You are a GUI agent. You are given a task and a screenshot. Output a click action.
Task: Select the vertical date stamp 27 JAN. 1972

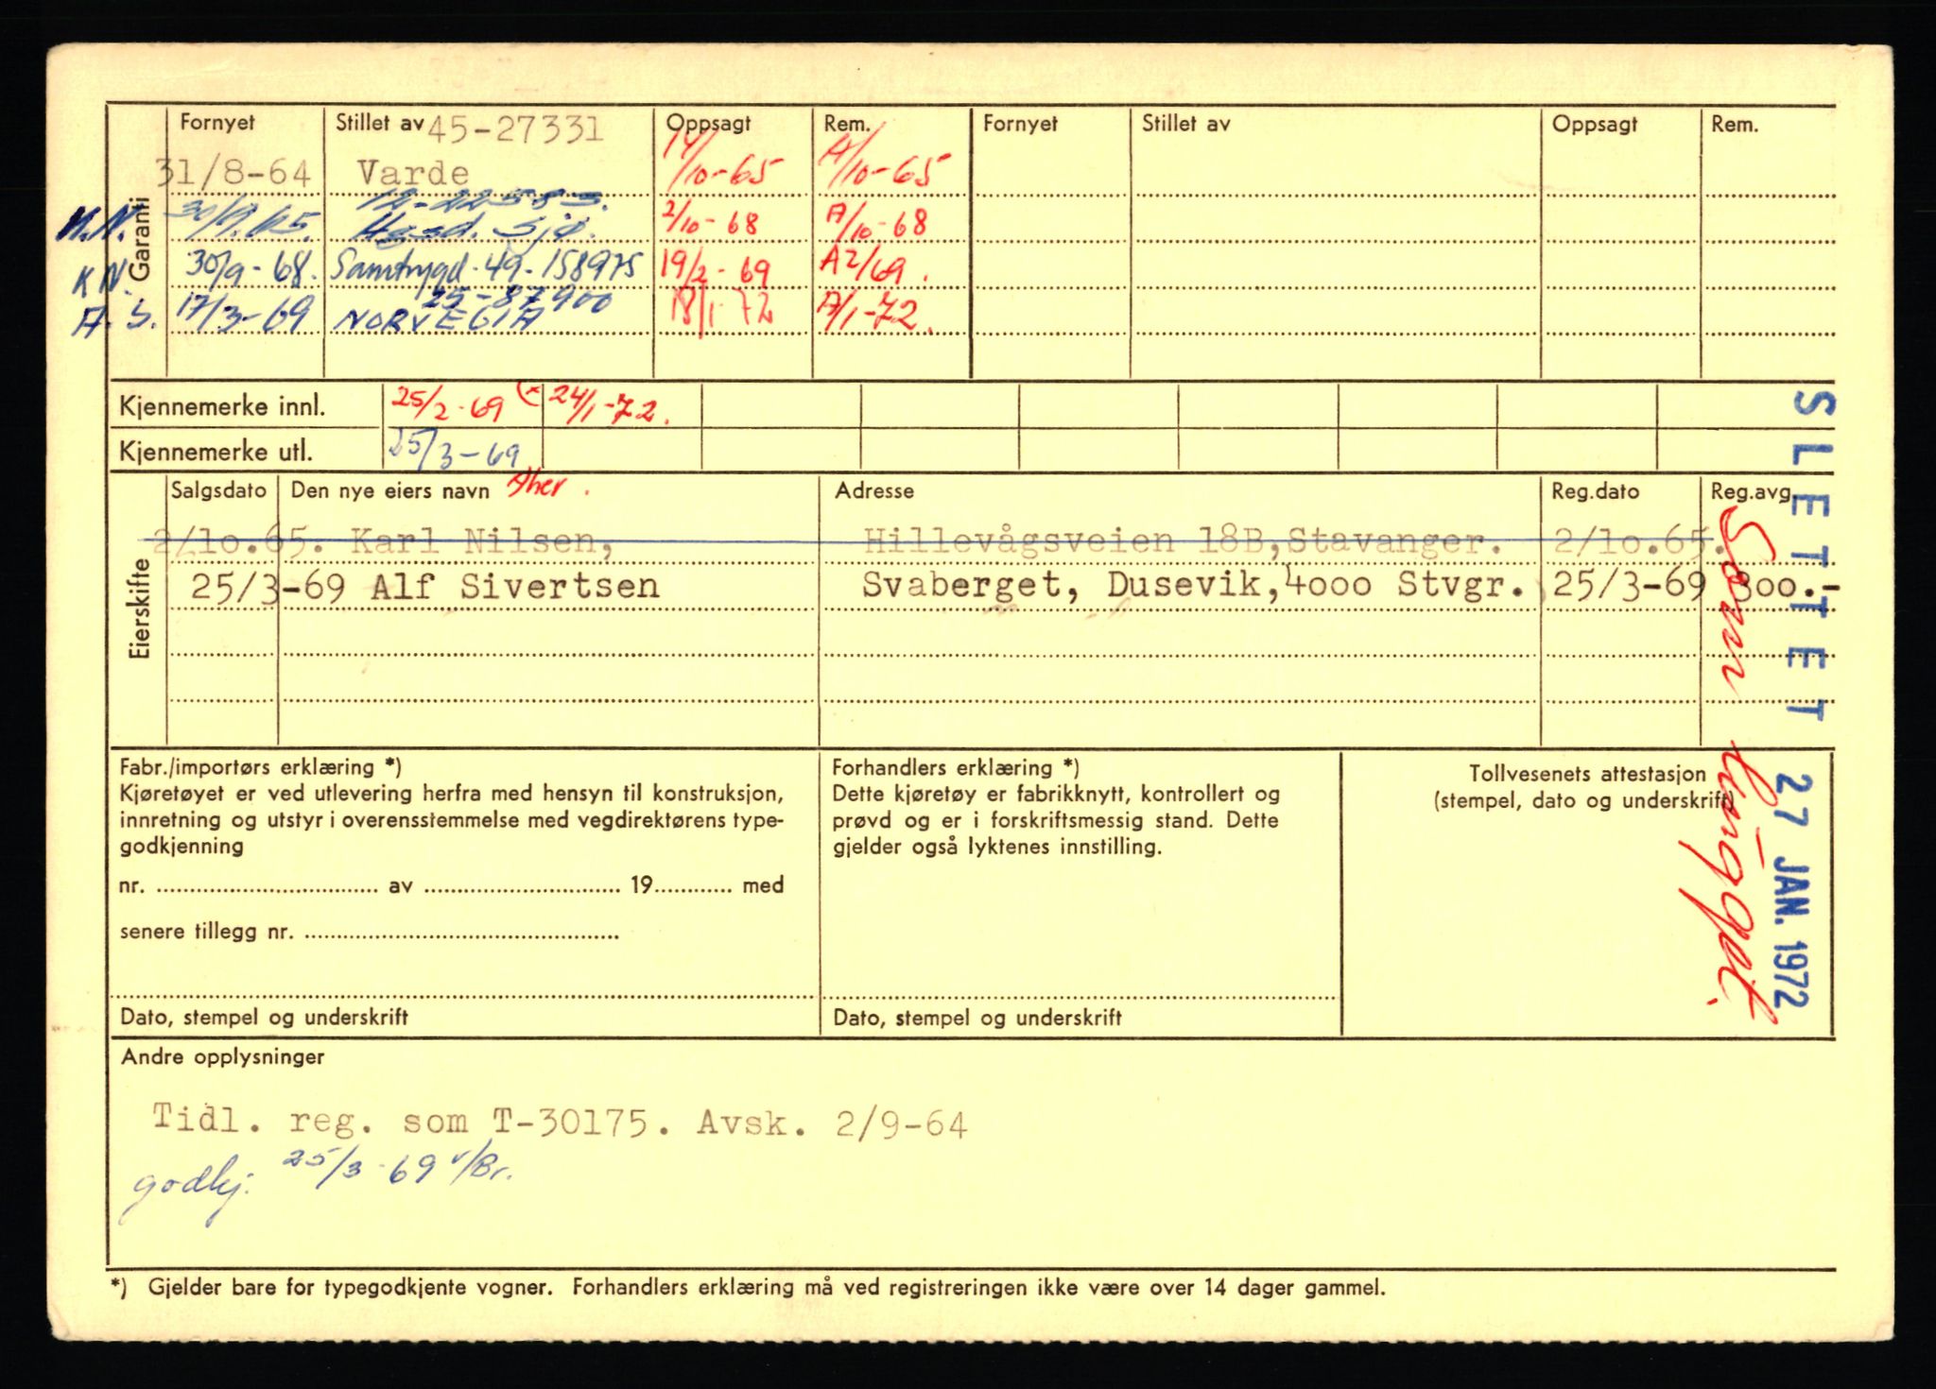pyautogui.click(x=1790, y=893)
